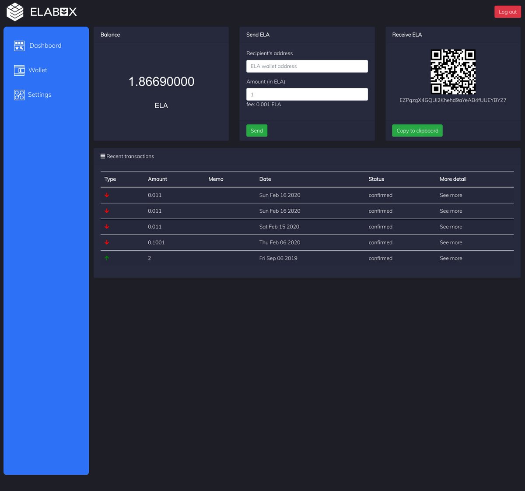The height and width of the screenshot is (491, 525).
Task: See more details for the Sat Feb 15 2020 transaction
Action: pyautogui.click(x=451, y=226)
